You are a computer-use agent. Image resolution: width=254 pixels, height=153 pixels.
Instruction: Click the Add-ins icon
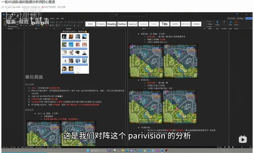click(237, 23)
